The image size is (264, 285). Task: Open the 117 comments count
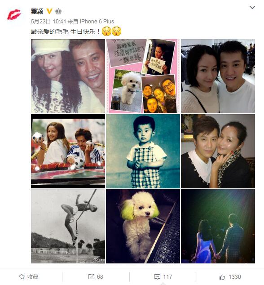pos(167,277)
